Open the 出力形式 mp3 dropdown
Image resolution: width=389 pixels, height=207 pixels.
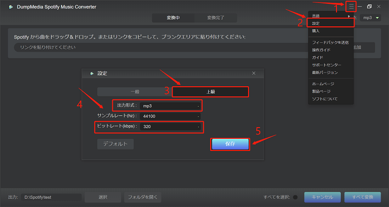[x=170, y=106]
